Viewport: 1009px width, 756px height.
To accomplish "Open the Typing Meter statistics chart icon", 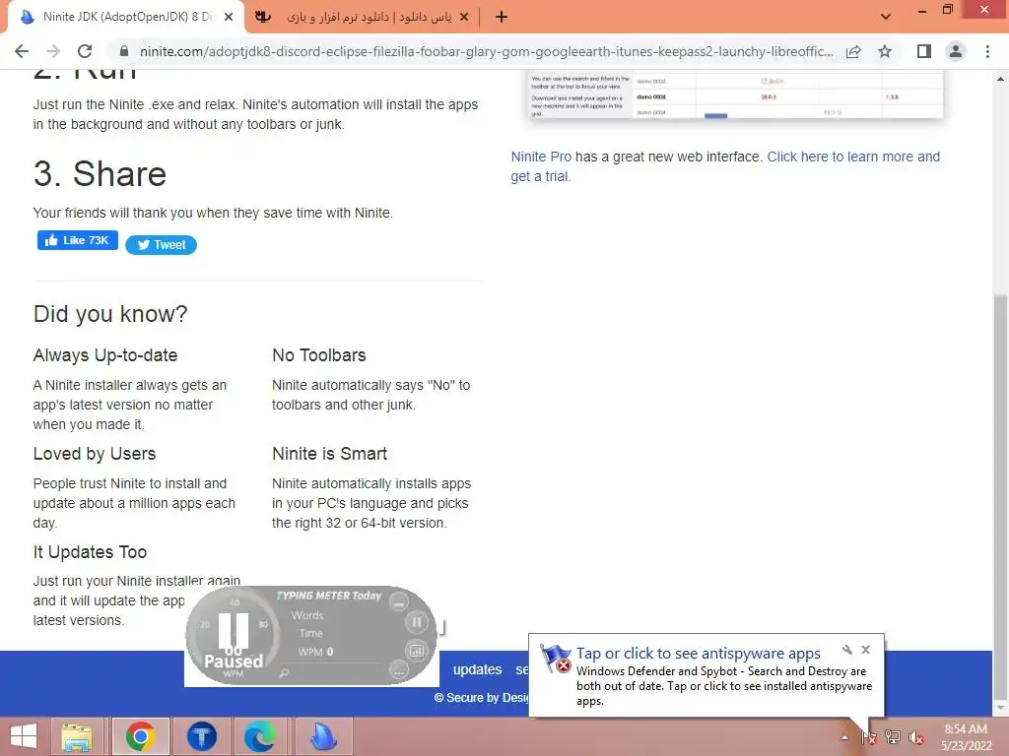I will coord(417,651).
